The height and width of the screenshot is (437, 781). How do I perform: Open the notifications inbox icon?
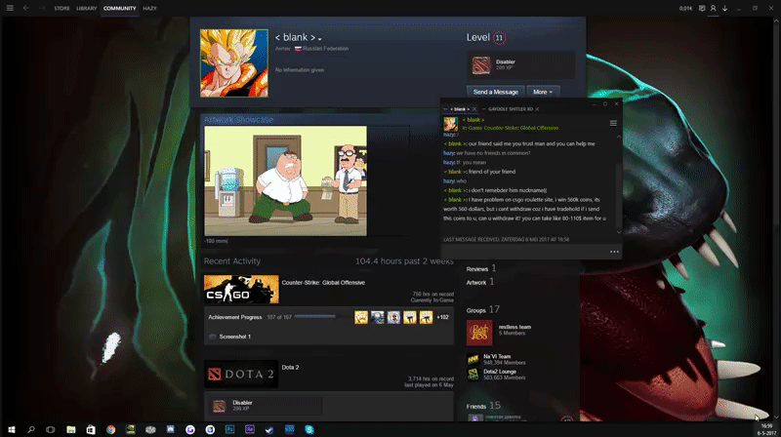pyautogui.click(x=702, y=9)
